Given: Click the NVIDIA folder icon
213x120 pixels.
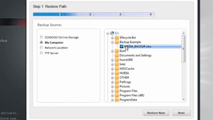Looking at the screenshot, I should (117, 73).
